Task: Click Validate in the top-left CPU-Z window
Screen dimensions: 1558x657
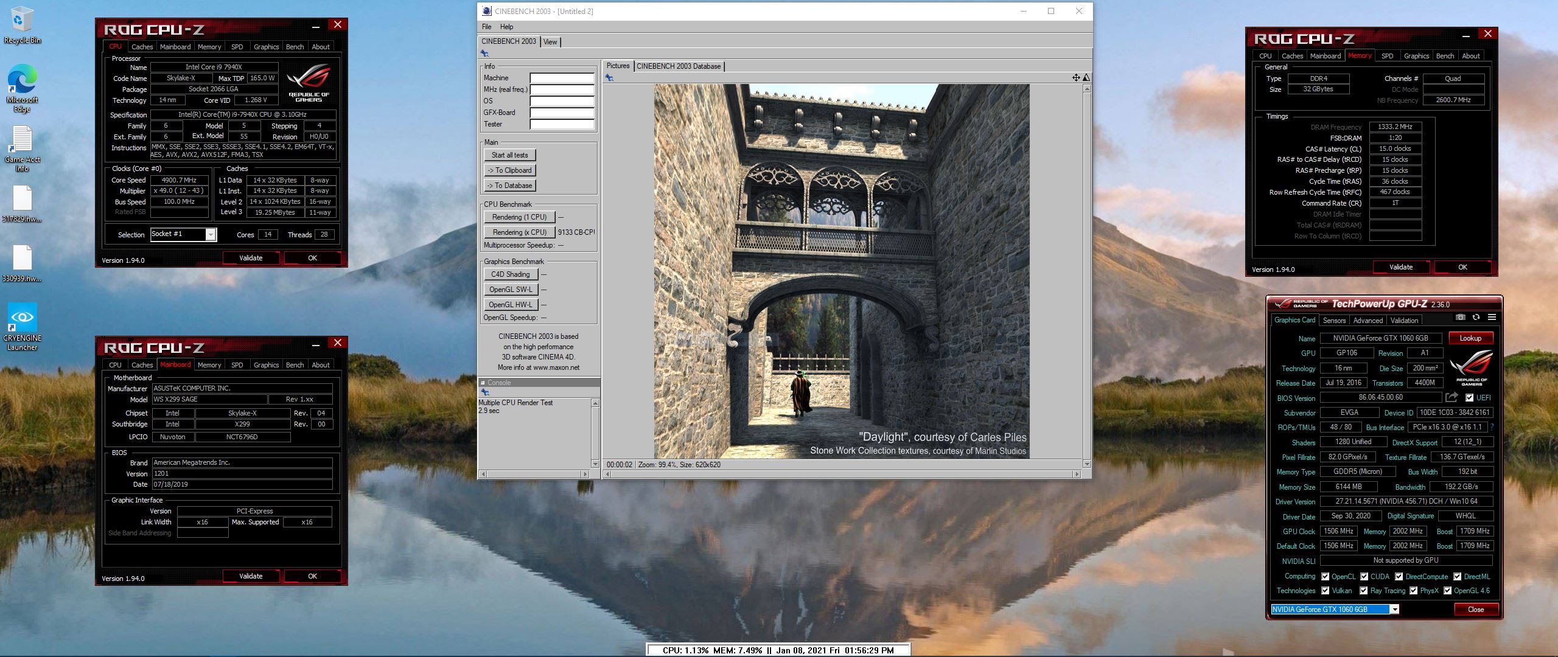Action: click(x=251, y=258)
